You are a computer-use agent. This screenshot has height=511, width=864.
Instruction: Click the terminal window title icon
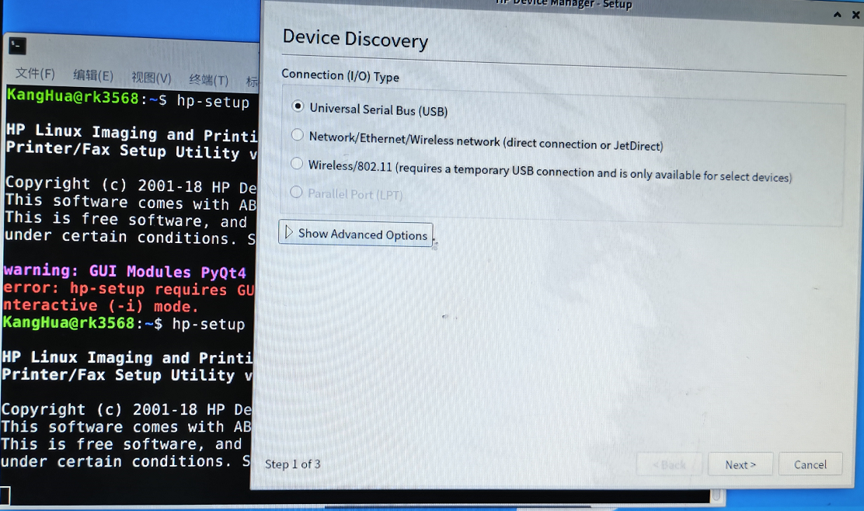[x=18, y=47]
